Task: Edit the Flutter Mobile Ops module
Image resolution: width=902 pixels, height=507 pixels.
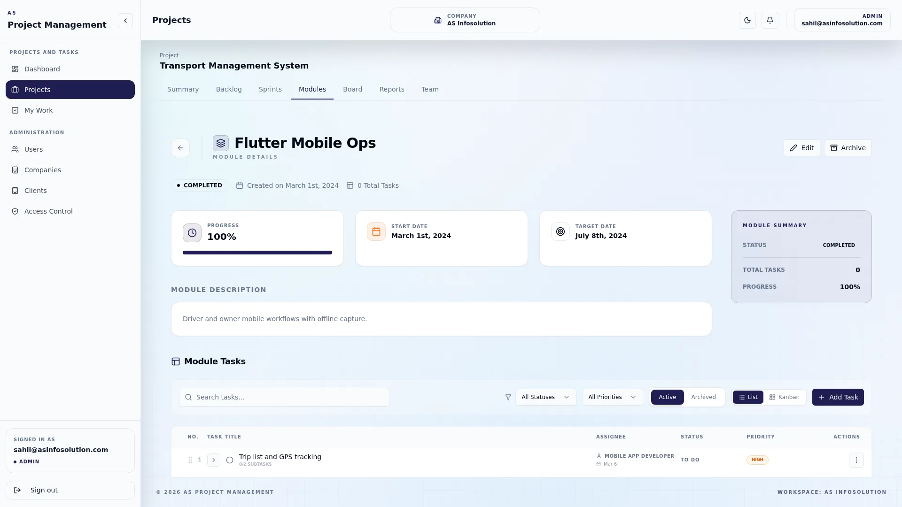Action: click(802, 148)
